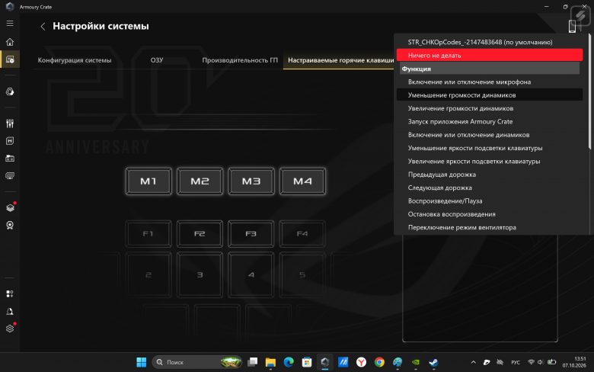Screen dimensions: 594x372
Task: Choose Воспроизведение/Пауза option
Action: [x=490, y=201]
